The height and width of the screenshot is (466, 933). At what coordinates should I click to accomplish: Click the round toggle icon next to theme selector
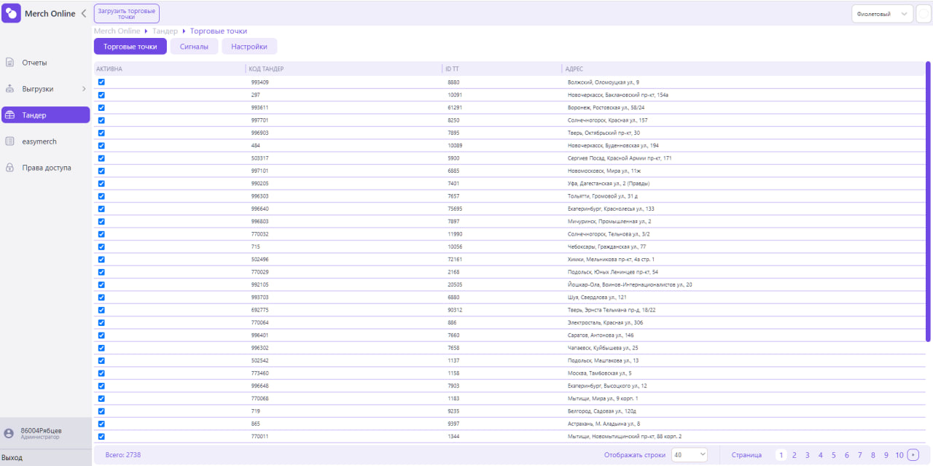coord(924,14)
